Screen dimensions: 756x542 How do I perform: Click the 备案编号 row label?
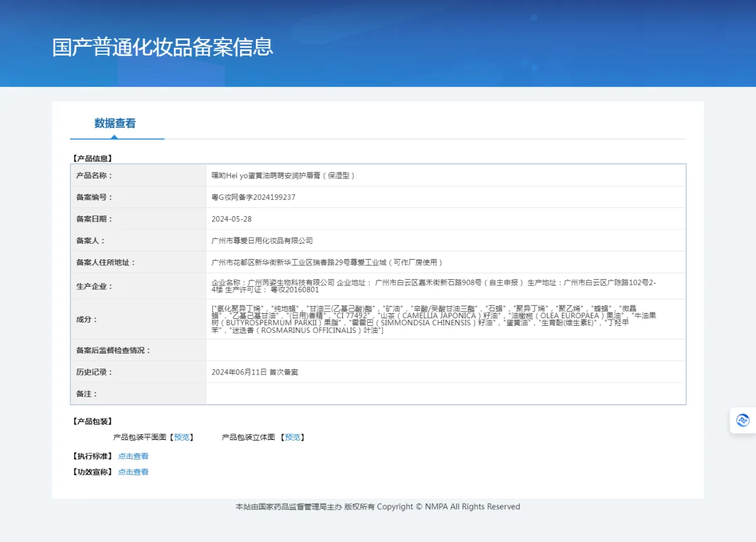click(94, 197)
